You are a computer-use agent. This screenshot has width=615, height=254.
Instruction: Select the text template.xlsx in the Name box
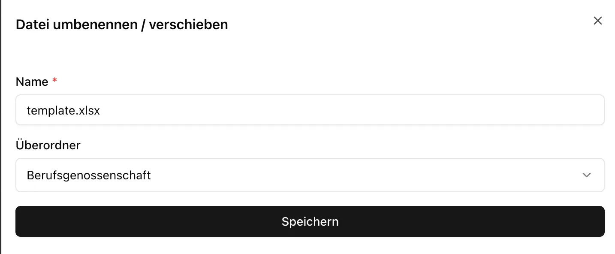63,110
